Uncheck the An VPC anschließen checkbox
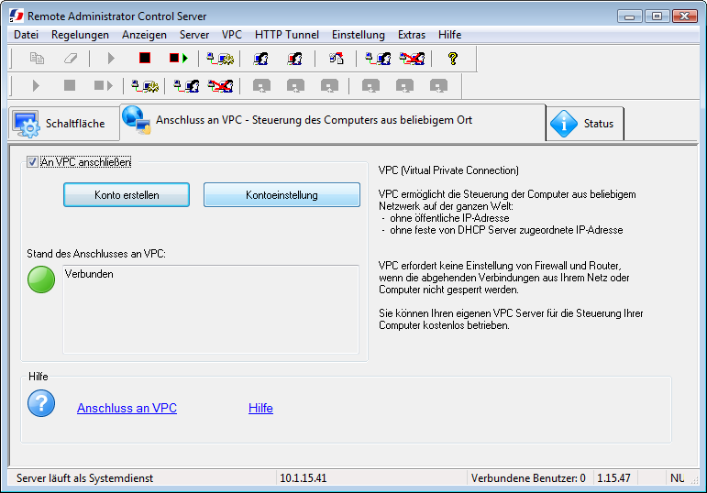Screen dimensions: 707x493 click(32, 162)
